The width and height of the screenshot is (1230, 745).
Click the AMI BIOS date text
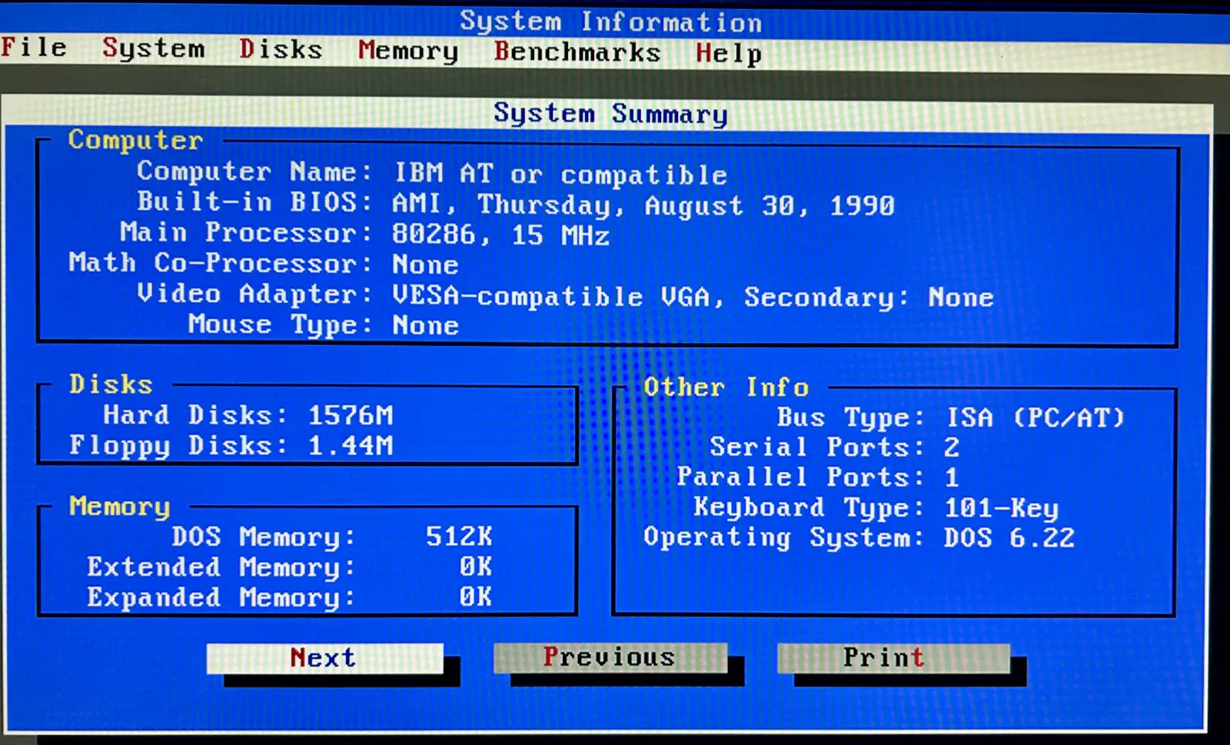tap(643, 205)
